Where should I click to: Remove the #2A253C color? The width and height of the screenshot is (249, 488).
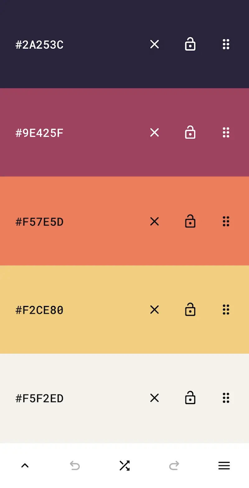coord(154,45)
